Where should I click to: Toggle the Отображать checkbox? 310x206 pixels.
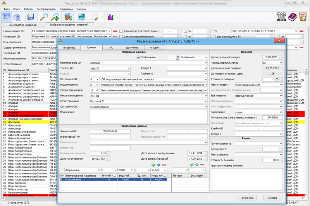(x=138, y=57)
